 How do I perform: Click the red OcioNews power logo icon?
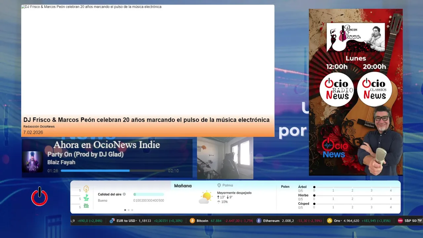40,197
